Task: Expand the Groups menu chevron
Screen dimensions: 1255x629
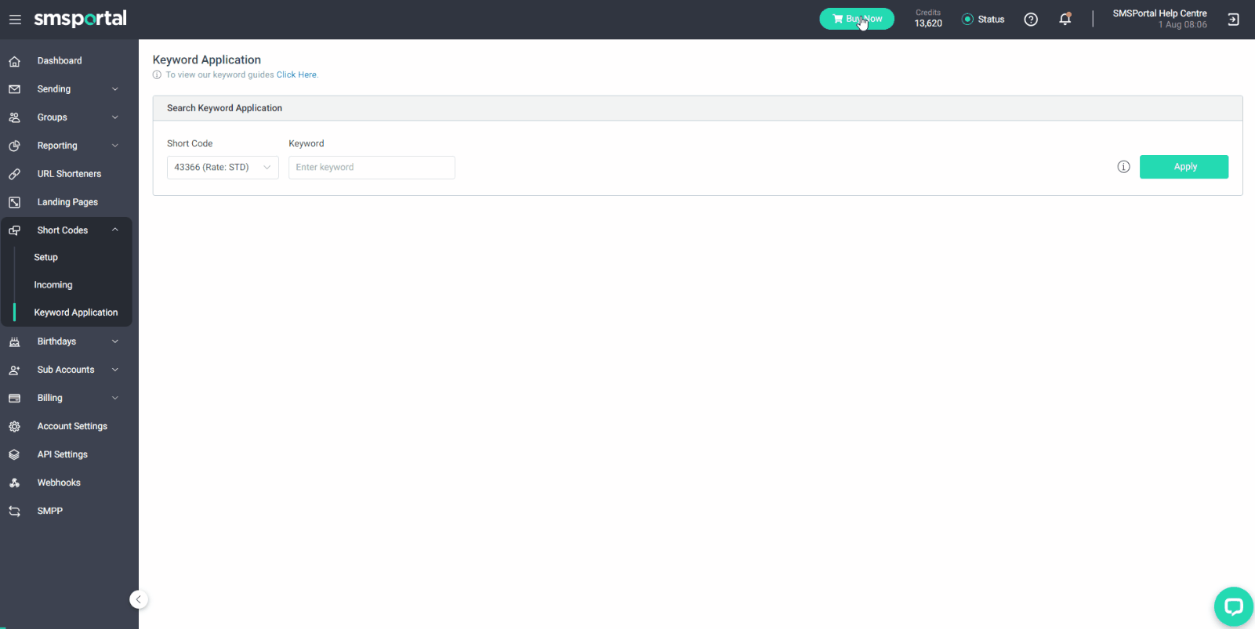Action: [115, 117]
